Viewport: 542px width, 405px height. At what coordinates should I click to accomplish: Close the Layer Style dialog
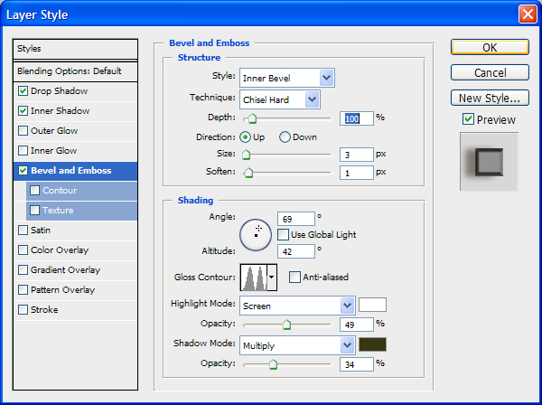[x=528, y=14]
